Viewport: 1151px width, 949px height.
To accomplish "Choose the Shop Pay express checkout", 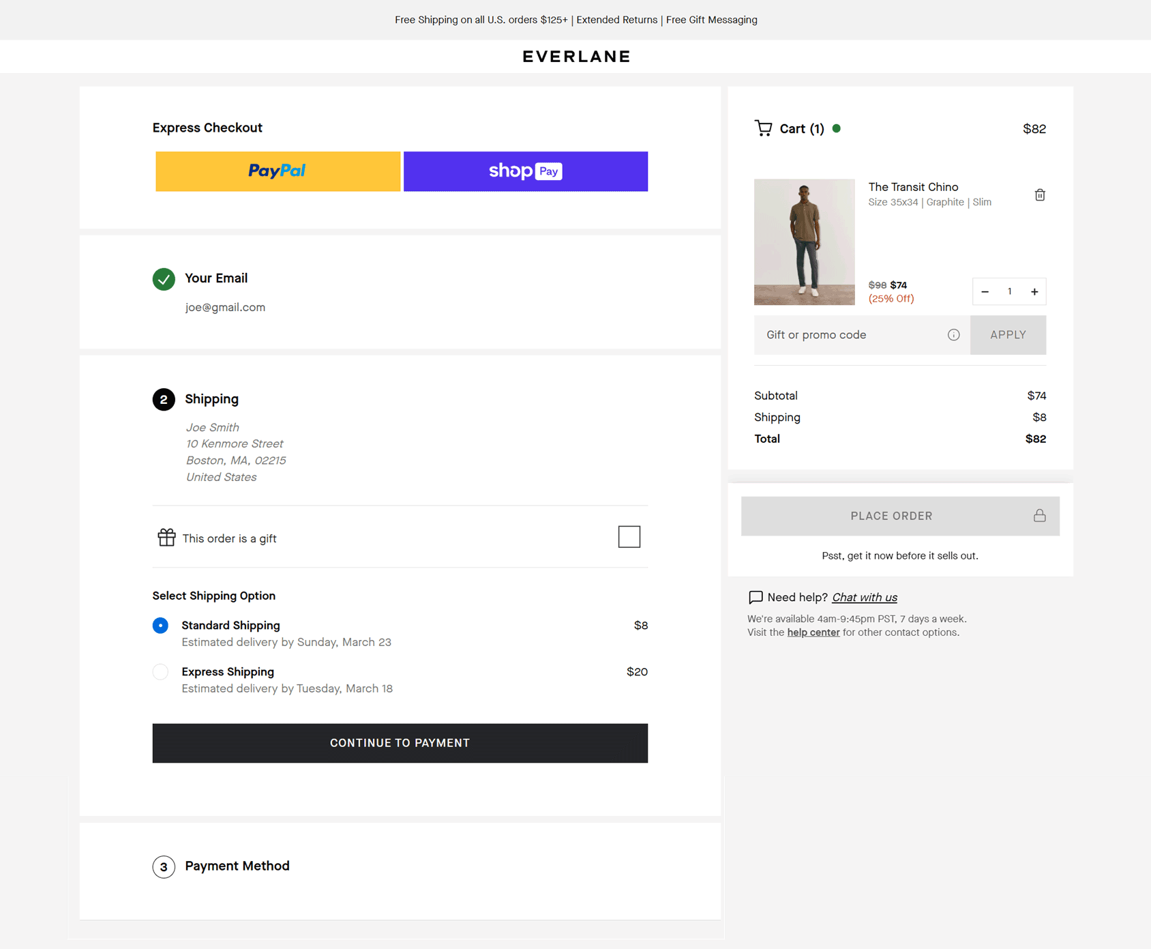I will pos(525,171).
